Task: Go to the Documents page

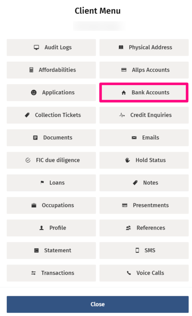Action: (51, 138)
